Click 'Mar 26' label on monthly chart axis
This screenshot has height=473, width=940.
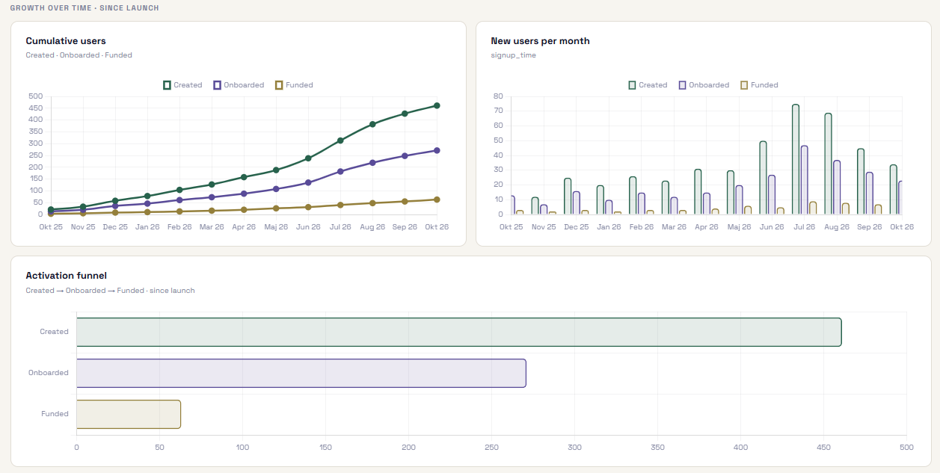coord(674,226)
